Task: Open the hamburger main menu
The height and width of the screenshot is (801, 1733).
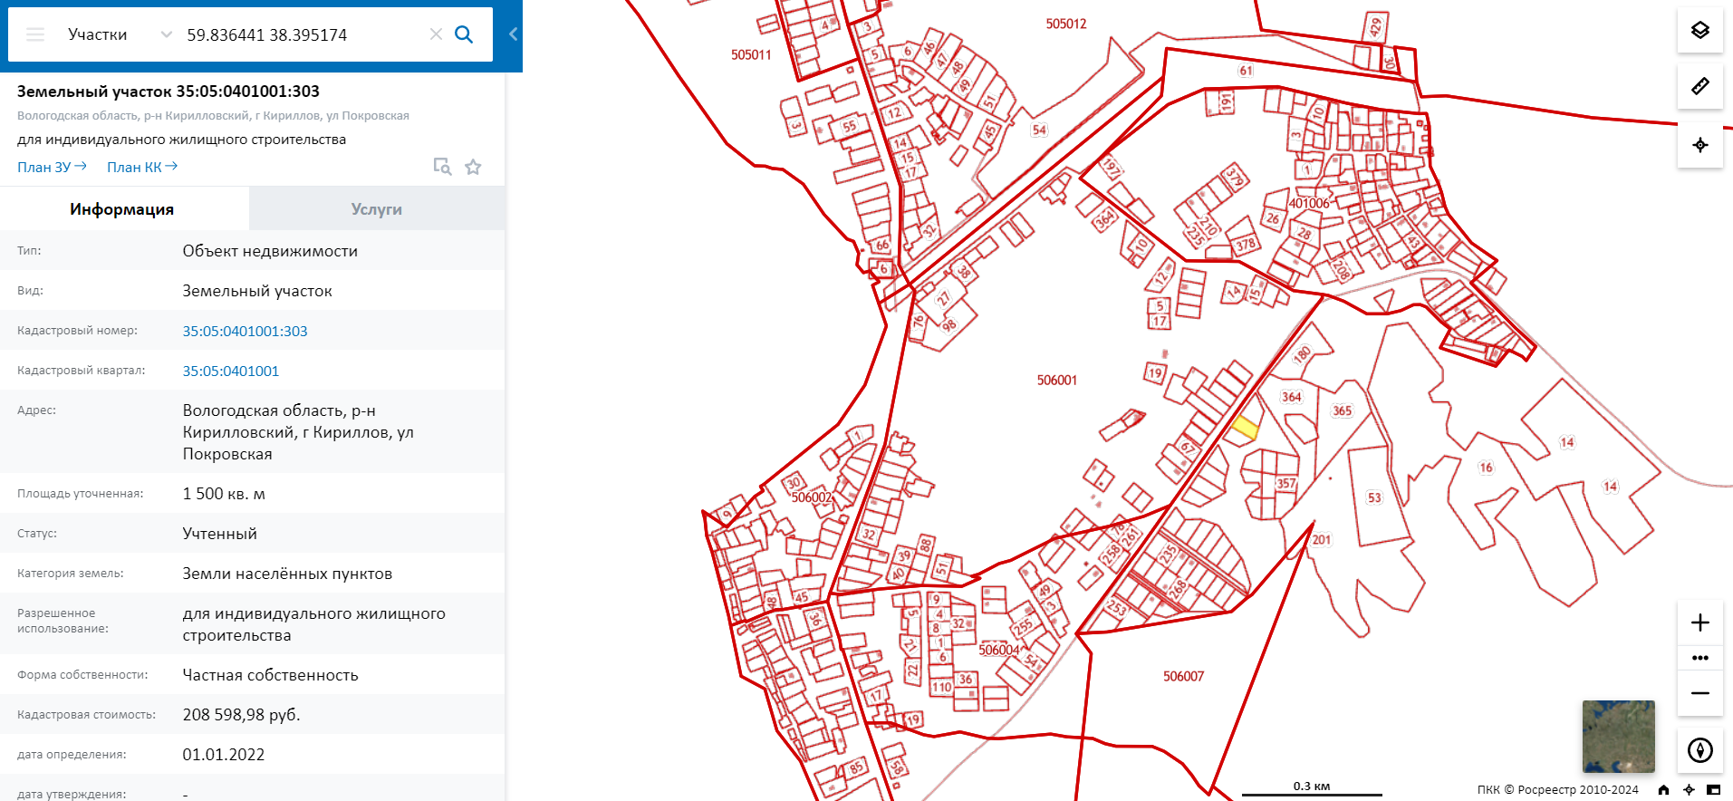Action: pos(35,34)
